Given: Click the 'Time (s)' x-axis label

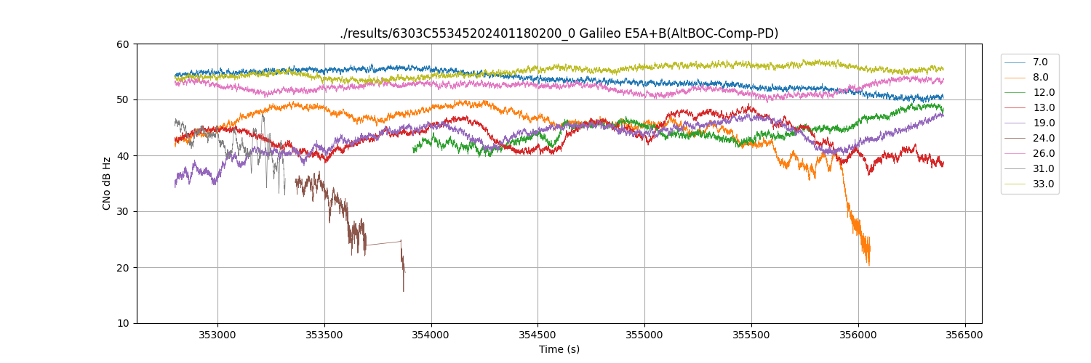Looking at the screenshot, I should [x=559, y=349].
